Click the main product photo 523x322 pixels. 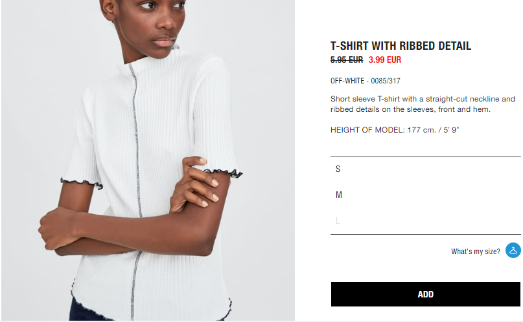pos(148,160)
